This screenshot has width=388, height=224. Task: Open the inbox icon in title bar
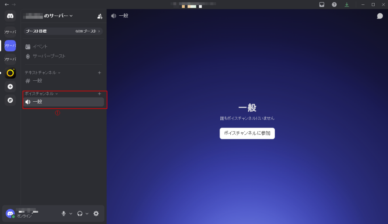point(322,4)
